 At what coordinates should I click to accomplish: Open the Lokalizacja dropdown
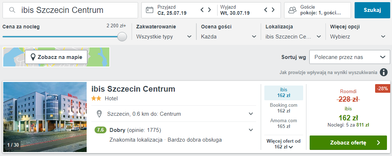click(x=293, y=37)
